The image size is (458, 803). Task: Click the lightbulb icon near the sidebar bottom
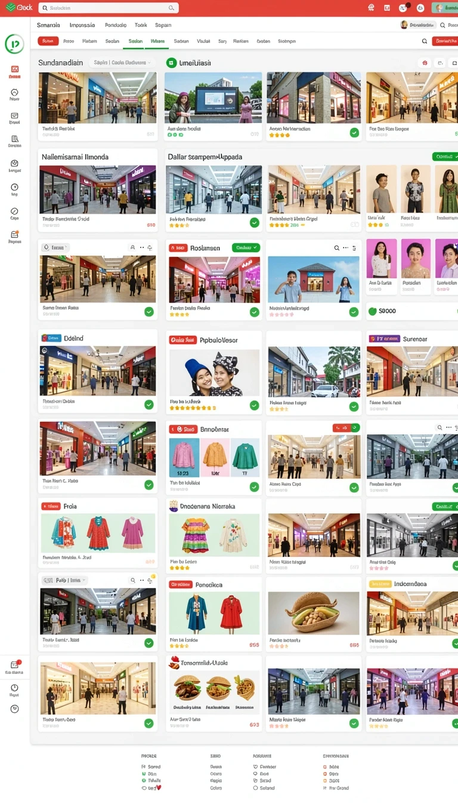click(14, 687)
